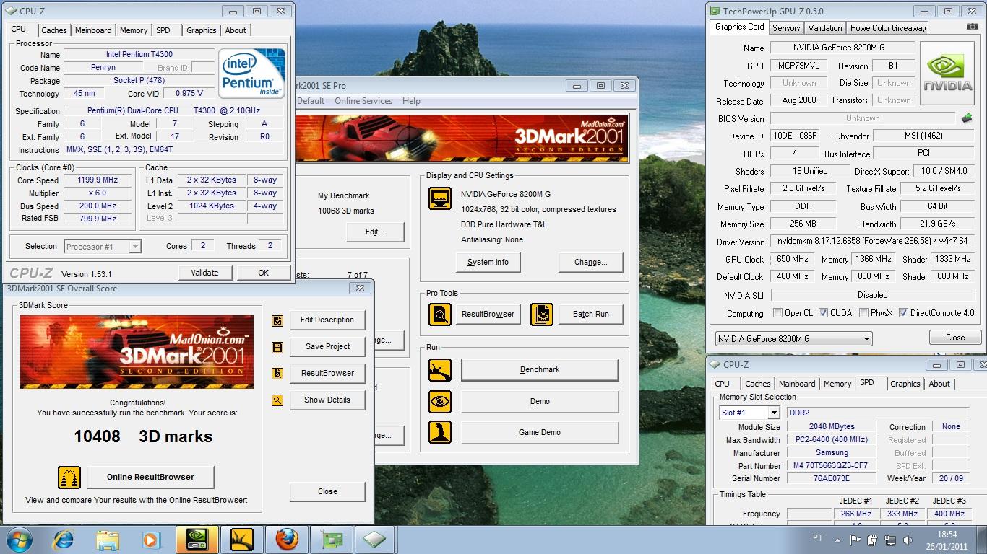987x554 pixels.
Task: Click the Batch Run icon in Pro Tools
Action: click(x=542, y=314)
